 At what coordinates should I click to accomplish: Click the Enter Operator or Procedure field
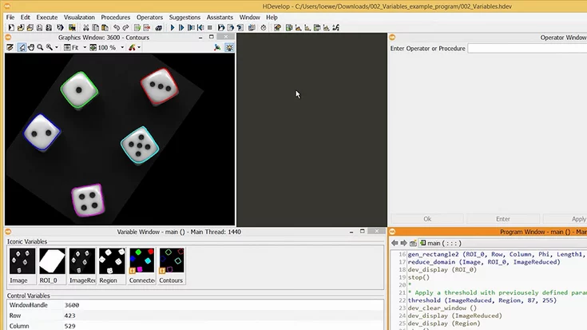pyautogui.click(x=527, y=49)
